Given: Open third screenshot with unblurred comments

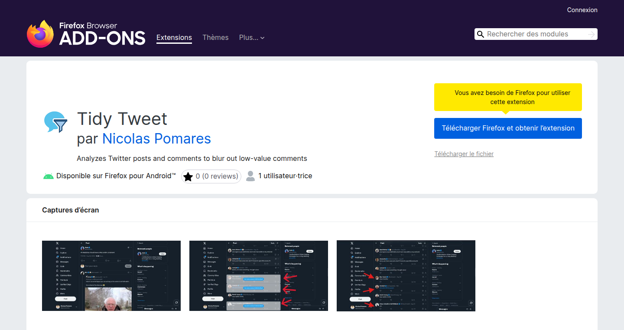Looking at the screenshot, I should 406,276.
